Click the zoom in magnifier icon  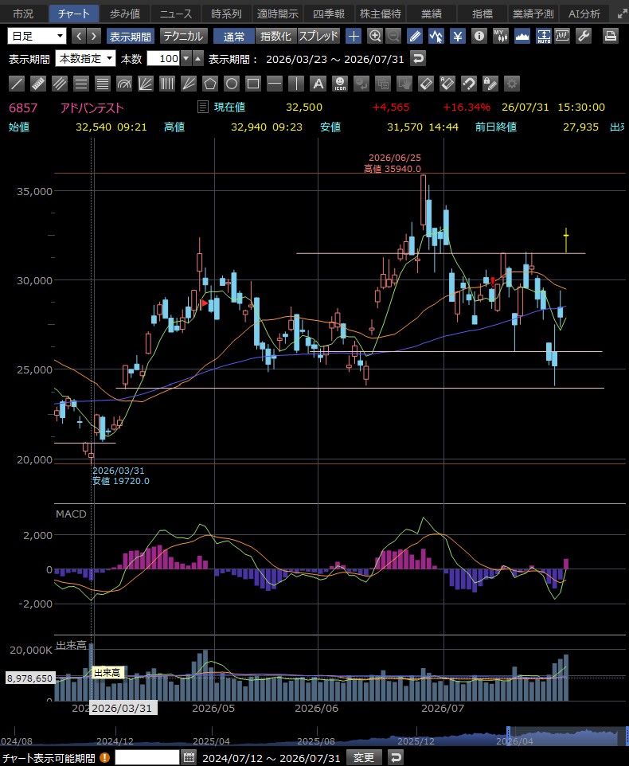[x=374, y=36]
